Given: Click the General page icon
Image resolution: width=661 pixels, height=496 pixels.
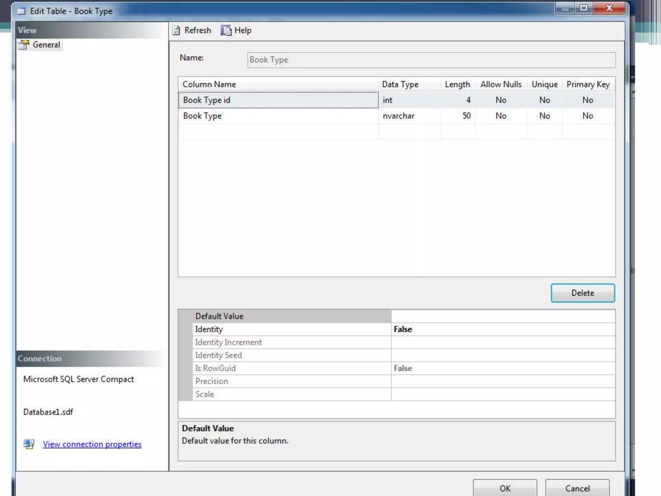Looking at the screenshot, I should [x=24, y=45].
